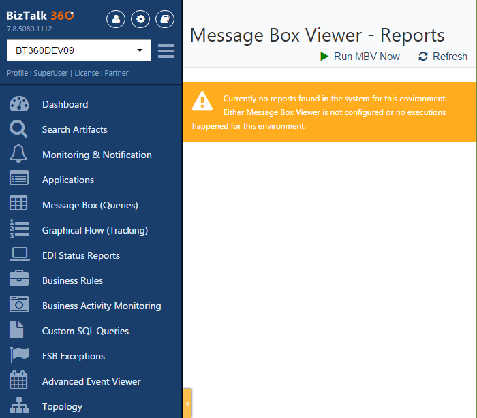Select Applications in the sidebar

click(68, 180)
